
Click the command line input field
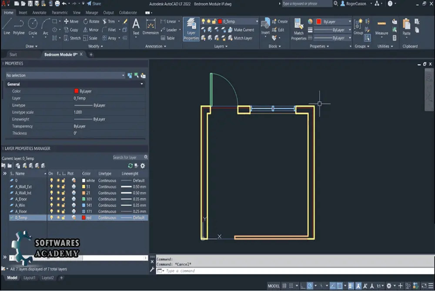[295, 271]
